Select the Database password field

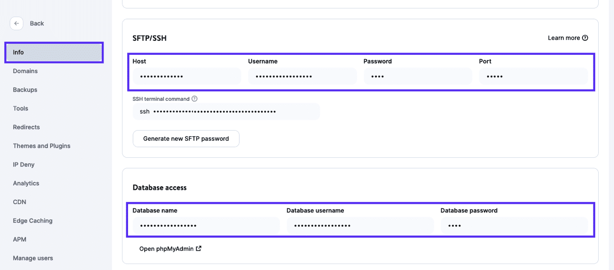pyautogui.click(x=514, y=225)
